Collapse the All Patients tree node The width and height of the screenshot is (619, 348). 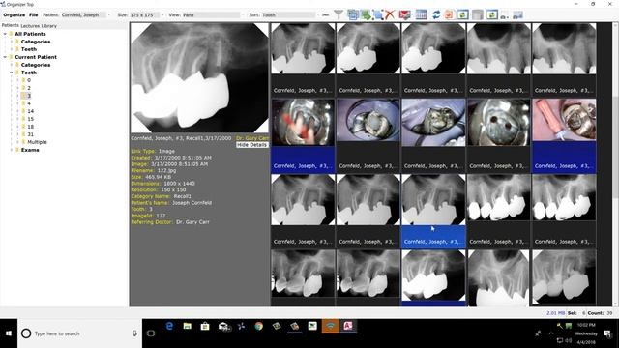tap(5, 34)
